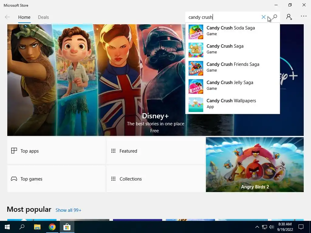
Task: Click the magnifier search button in Store
Action: 275,17
